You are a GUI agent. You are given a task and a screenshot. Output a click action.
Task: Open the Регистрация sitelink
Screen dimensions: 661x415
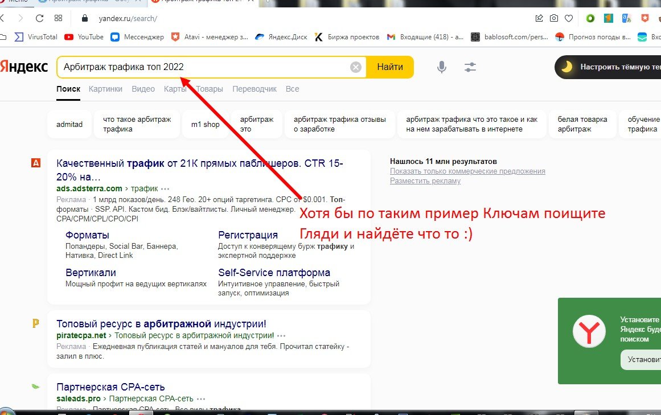coord(248,235)
